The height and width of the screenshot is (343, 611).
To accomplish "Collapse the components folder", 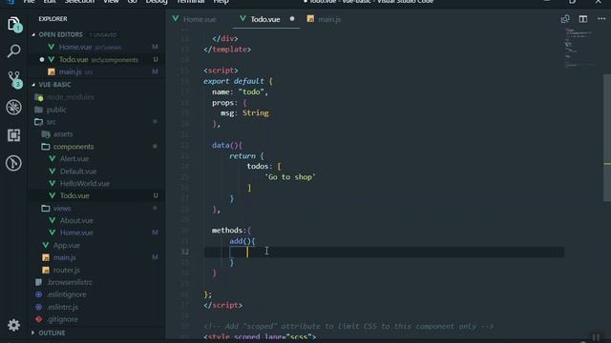I will pos(74,147).
